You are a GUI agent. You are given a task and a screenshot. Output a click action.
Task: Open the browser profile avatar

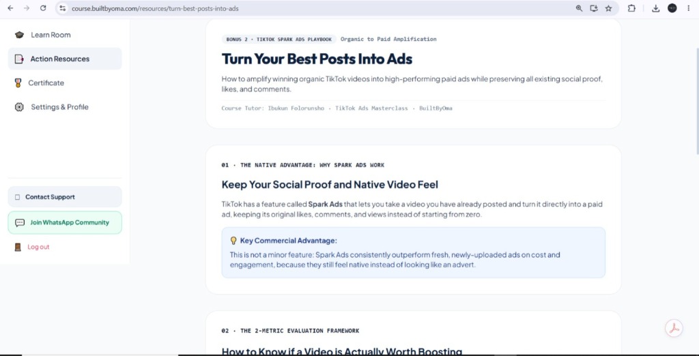coord(672,8)
